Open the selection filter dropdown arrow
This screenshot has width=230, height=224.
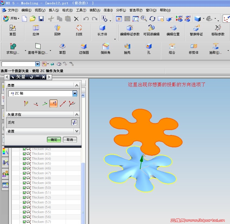(38, 64)
